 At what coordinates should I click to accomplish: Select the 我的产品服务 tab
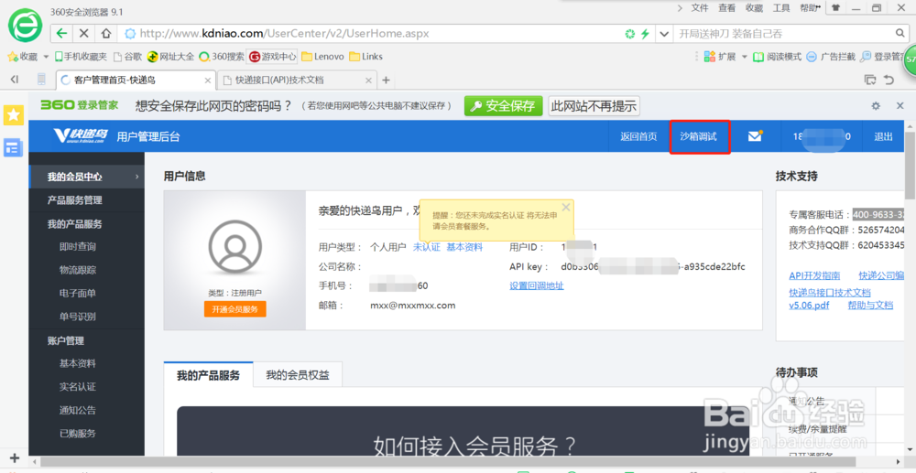tap(209, 375)
